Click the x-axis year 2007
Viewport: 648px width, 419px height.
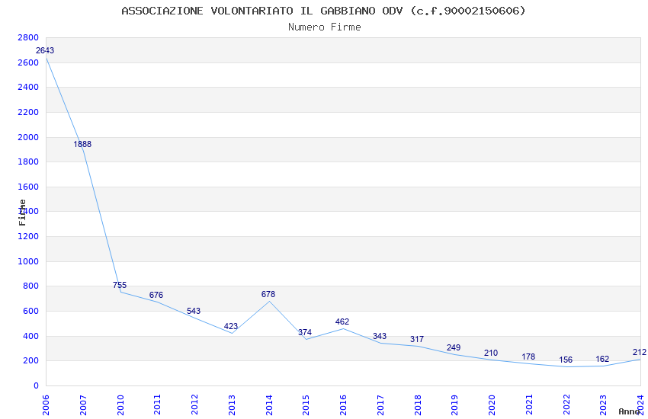83,405
